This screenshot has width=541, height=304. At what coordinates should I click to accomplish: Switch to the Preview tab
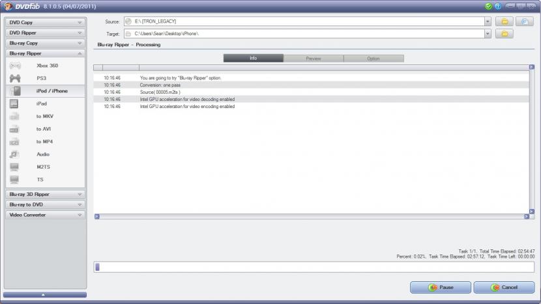point(314,59)
